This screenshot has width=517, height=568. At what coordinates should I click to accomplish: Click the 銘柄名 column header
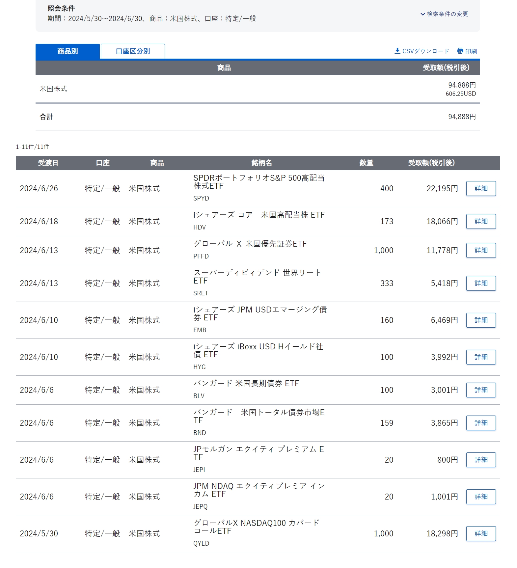261,163
